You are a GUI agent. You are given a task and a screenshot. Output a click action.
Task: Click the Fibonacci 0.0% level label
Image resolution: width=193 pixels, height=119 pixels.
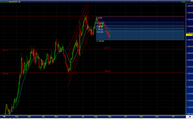tap(99, 18)
